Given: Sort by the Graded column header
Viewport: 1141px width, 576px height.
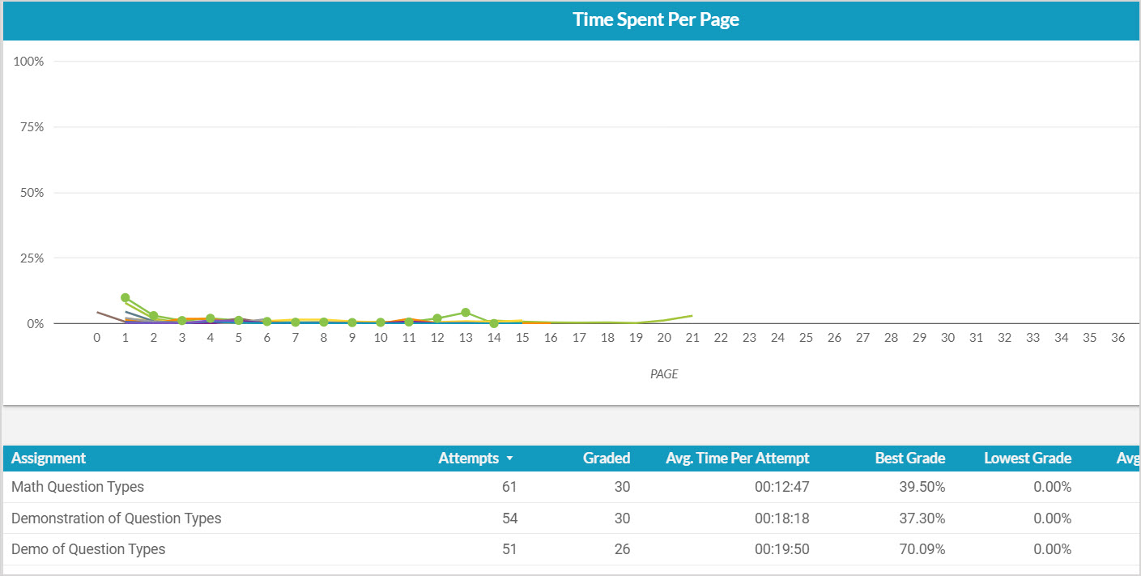Looking at the screenshot, I should click(606, 458).
